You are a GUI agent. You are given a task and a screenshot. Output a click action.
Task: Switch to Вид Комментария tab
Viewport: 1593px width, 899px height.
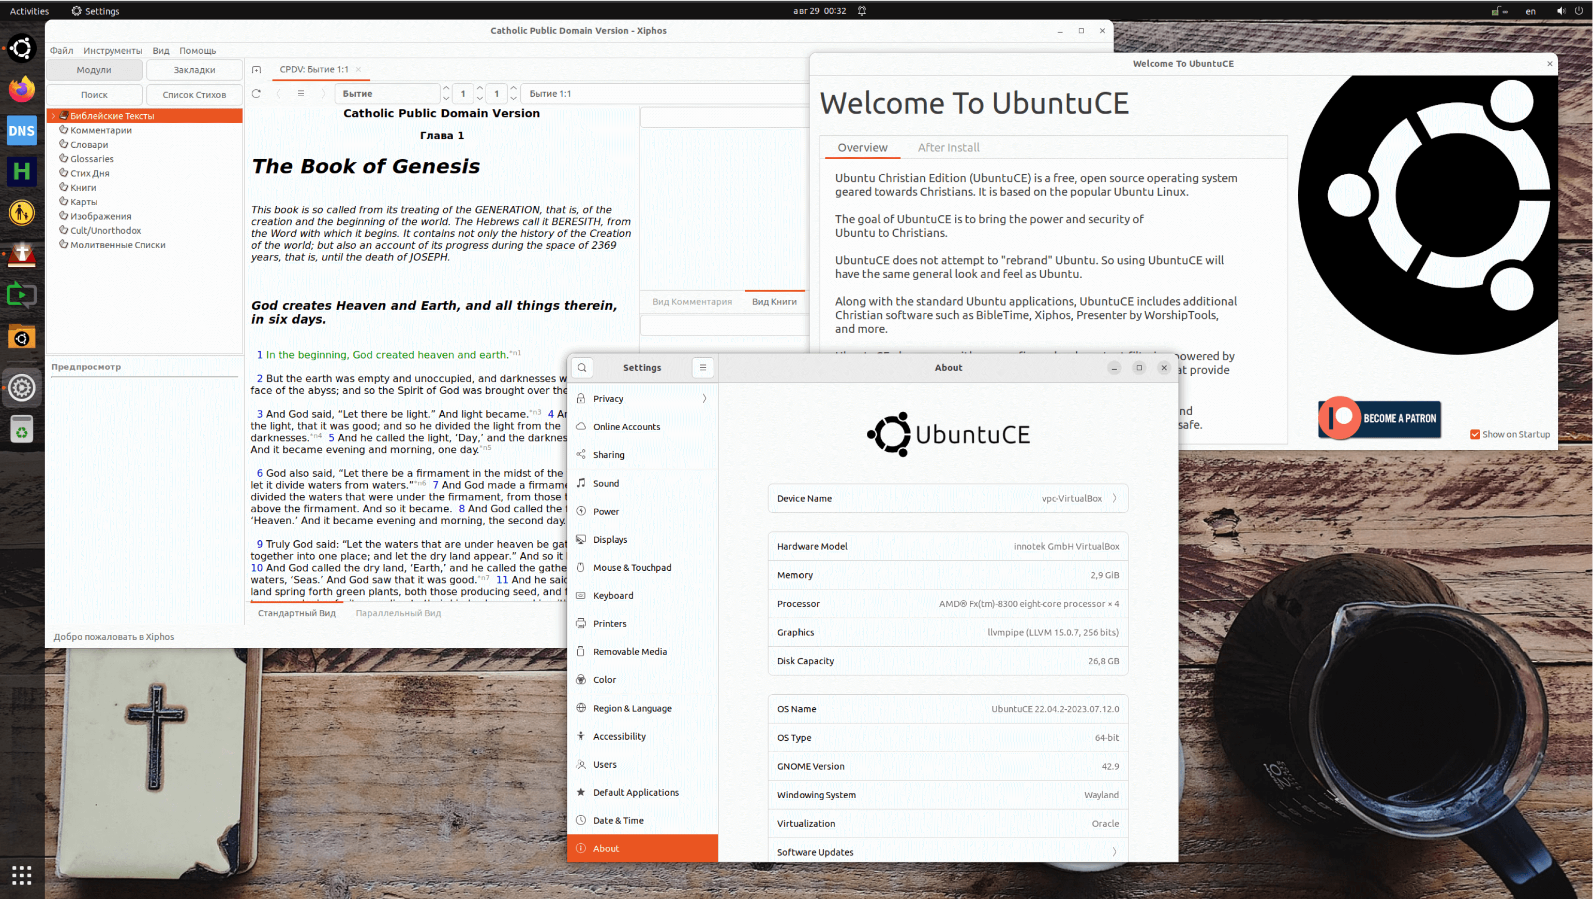pyautogui.click(x=692, y=302)
